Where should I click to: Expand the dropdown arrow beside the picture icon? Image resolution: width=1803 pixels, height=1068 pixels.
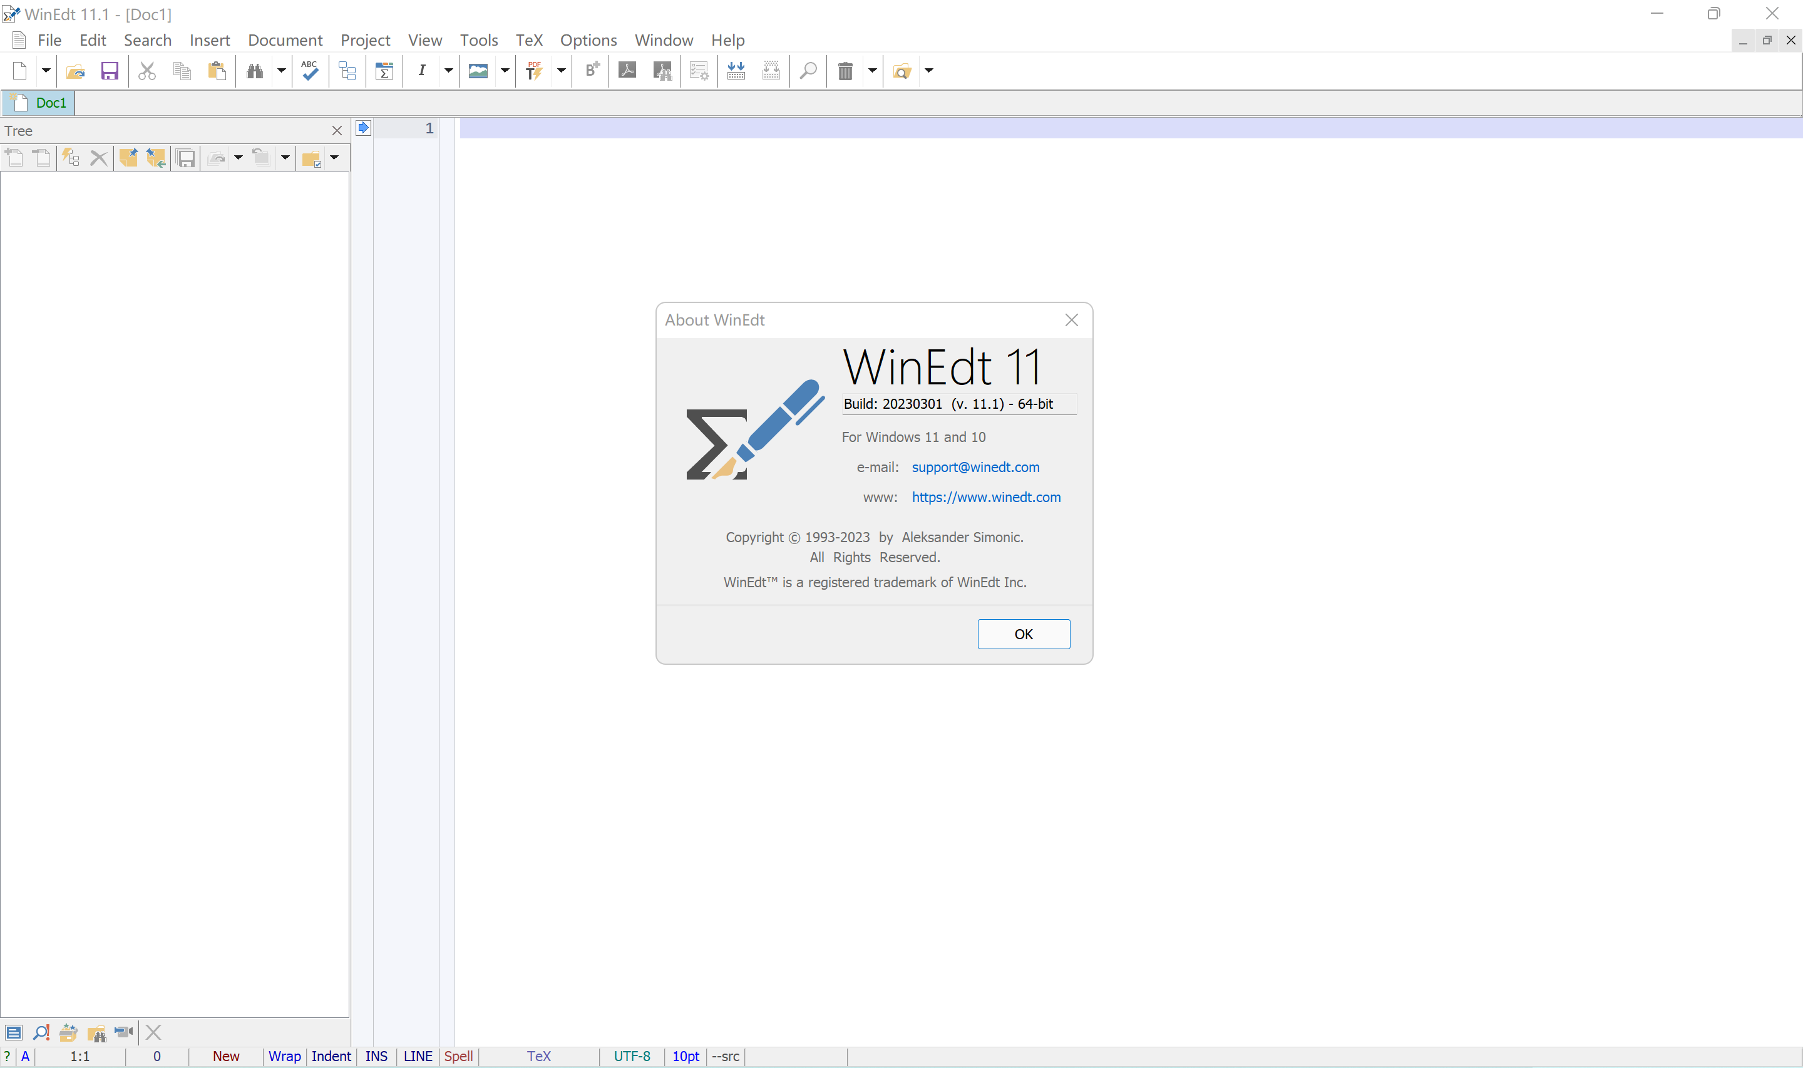click(x=505, y=71)
